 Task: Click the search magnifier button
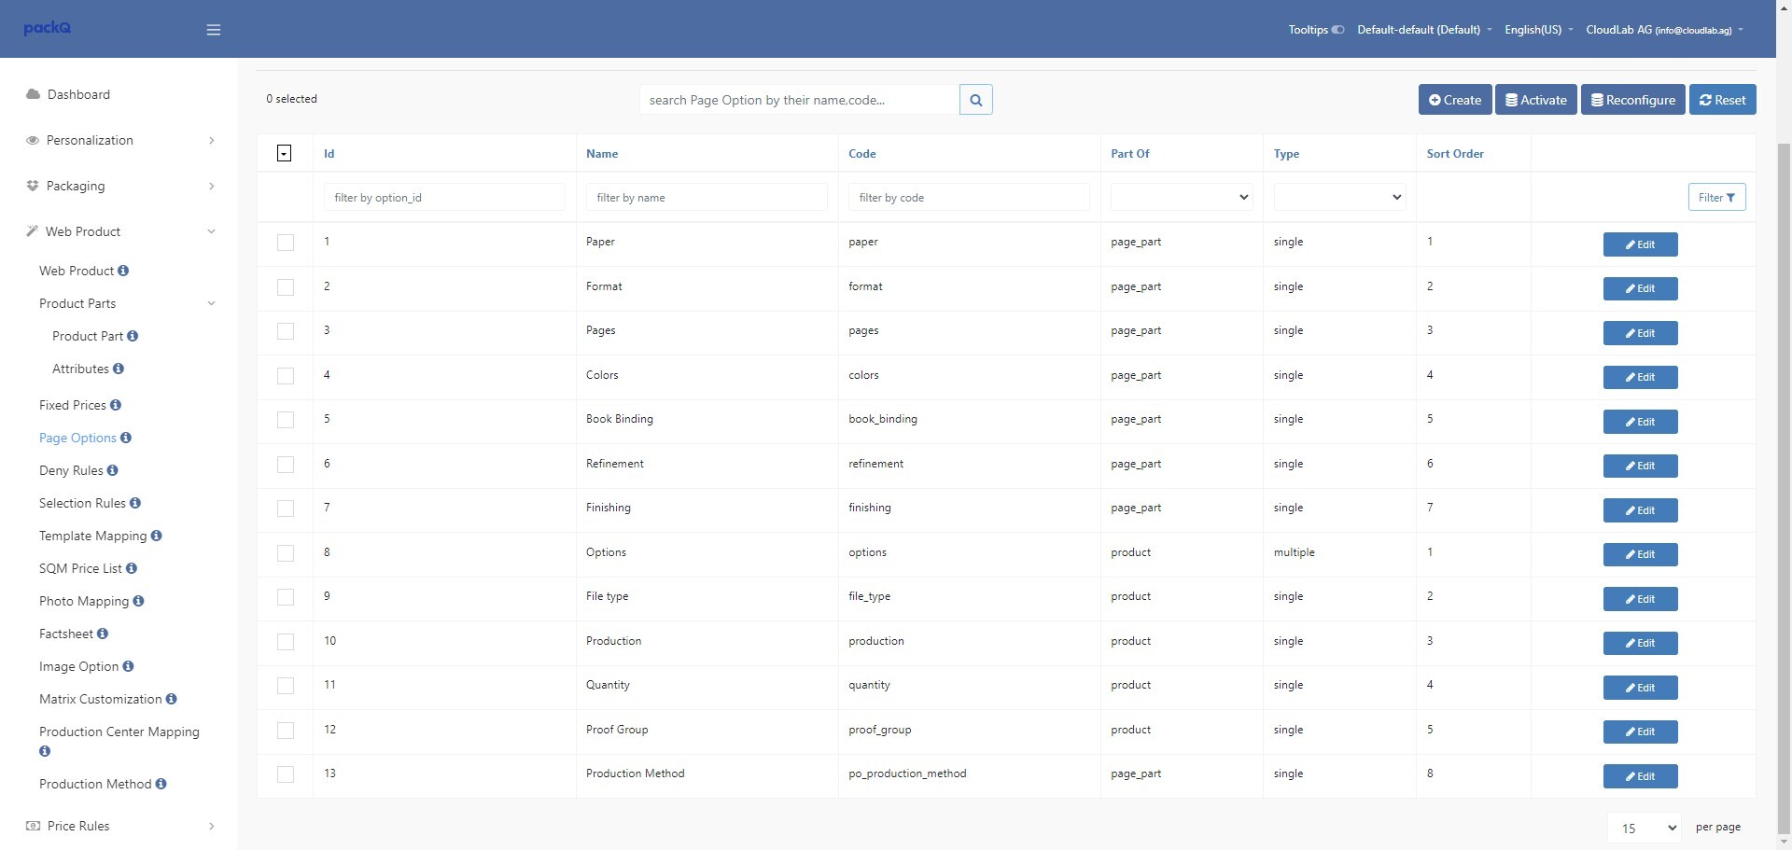(975, 100)
